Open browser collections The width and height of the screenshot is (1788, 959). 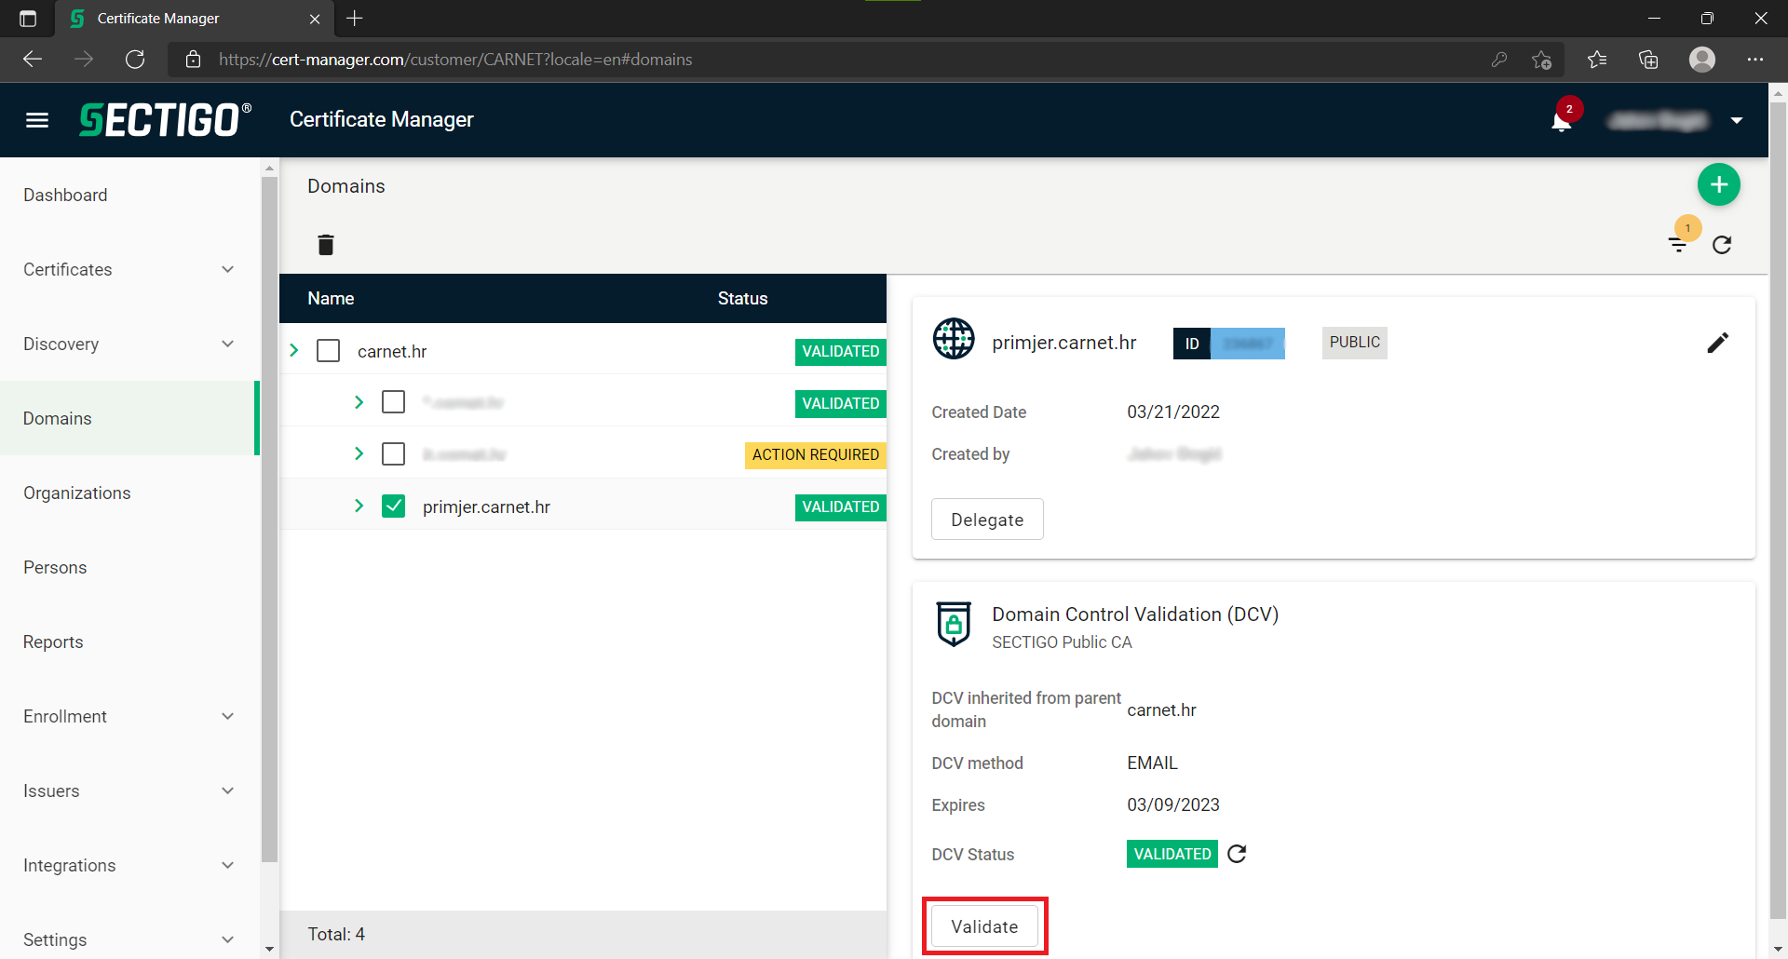[1648, 60]
